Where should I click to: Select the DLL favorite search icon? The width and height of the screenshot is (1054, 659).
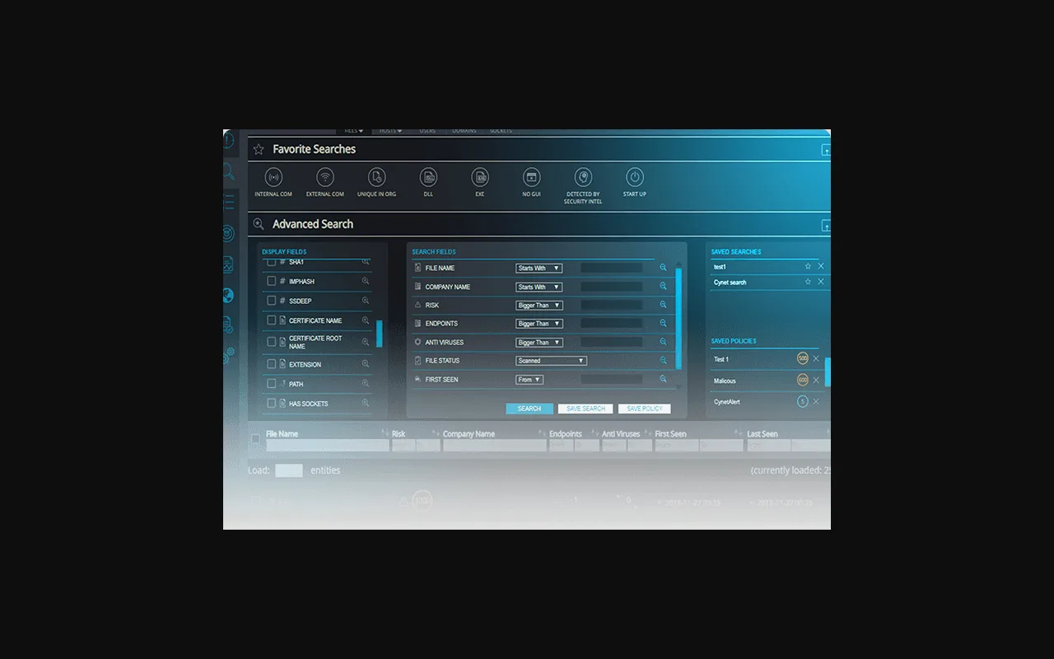[x=428, y=177]
